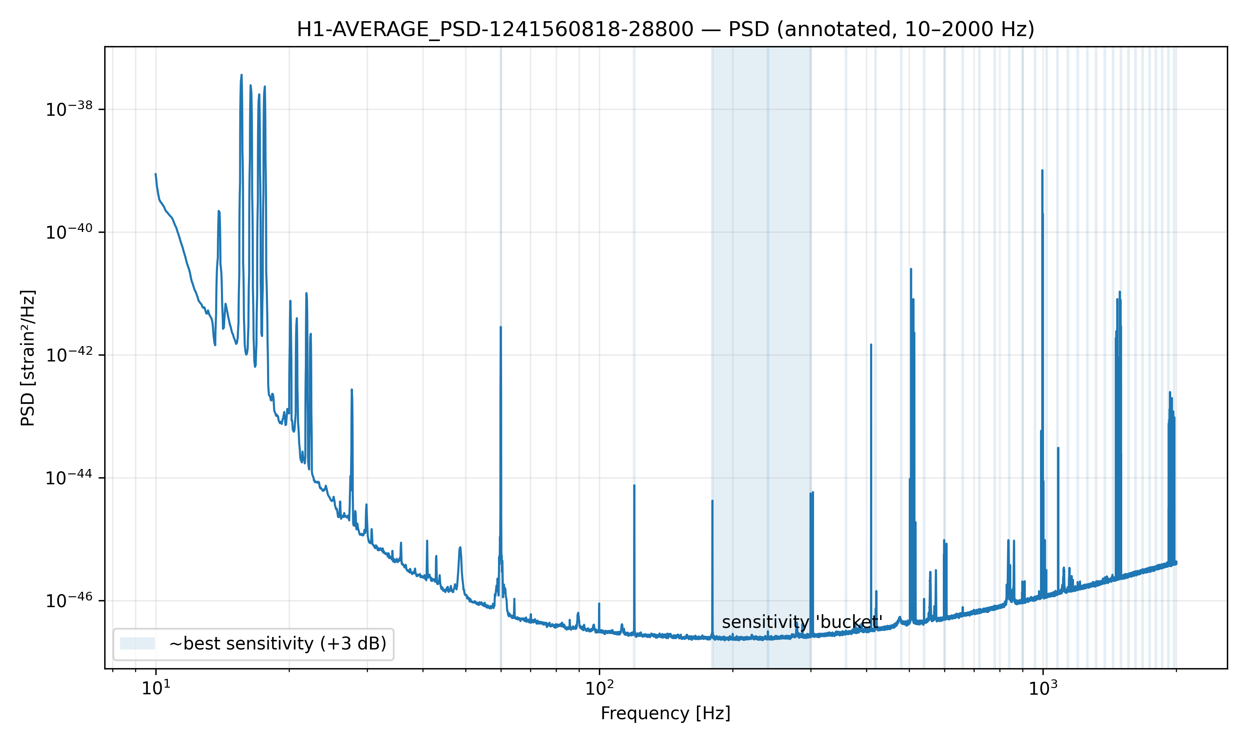Click the tip of the tallest peak near 500 Hz
Image resolution: width=1246 pixels, height=747 pixels.
(x=911, y=269)
